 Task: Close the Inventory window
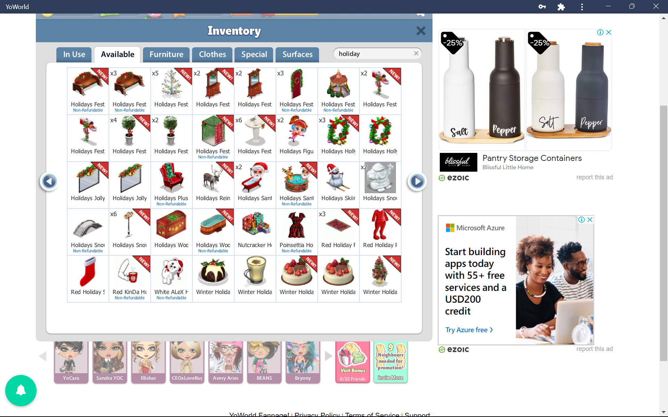coord(421,31)
